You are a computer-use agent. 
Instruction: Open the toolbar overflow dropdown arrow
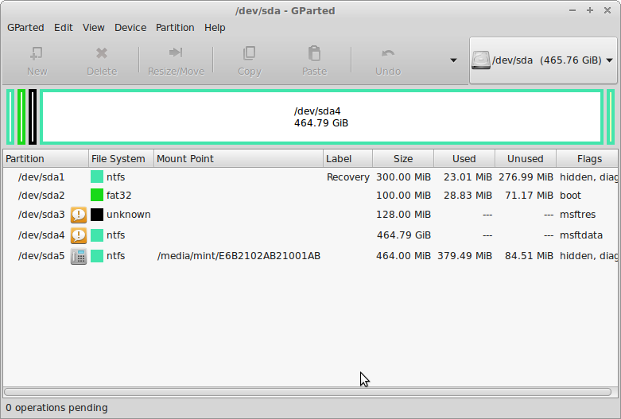(453, 60)
